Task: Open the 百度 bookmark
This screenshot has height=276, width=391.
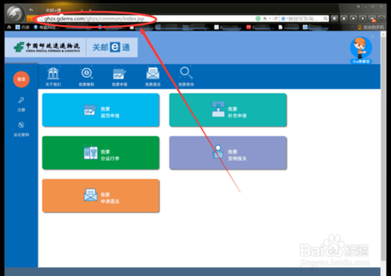Action: pyautogui.click(x=23, y=27)
